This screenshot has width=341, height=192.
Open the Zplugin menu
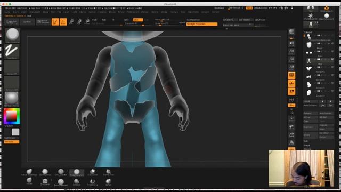[205, 12]
